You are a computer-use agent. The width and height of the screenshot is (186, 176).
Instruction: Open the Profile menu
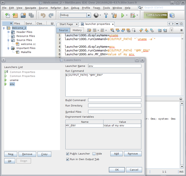click(86, 8)
